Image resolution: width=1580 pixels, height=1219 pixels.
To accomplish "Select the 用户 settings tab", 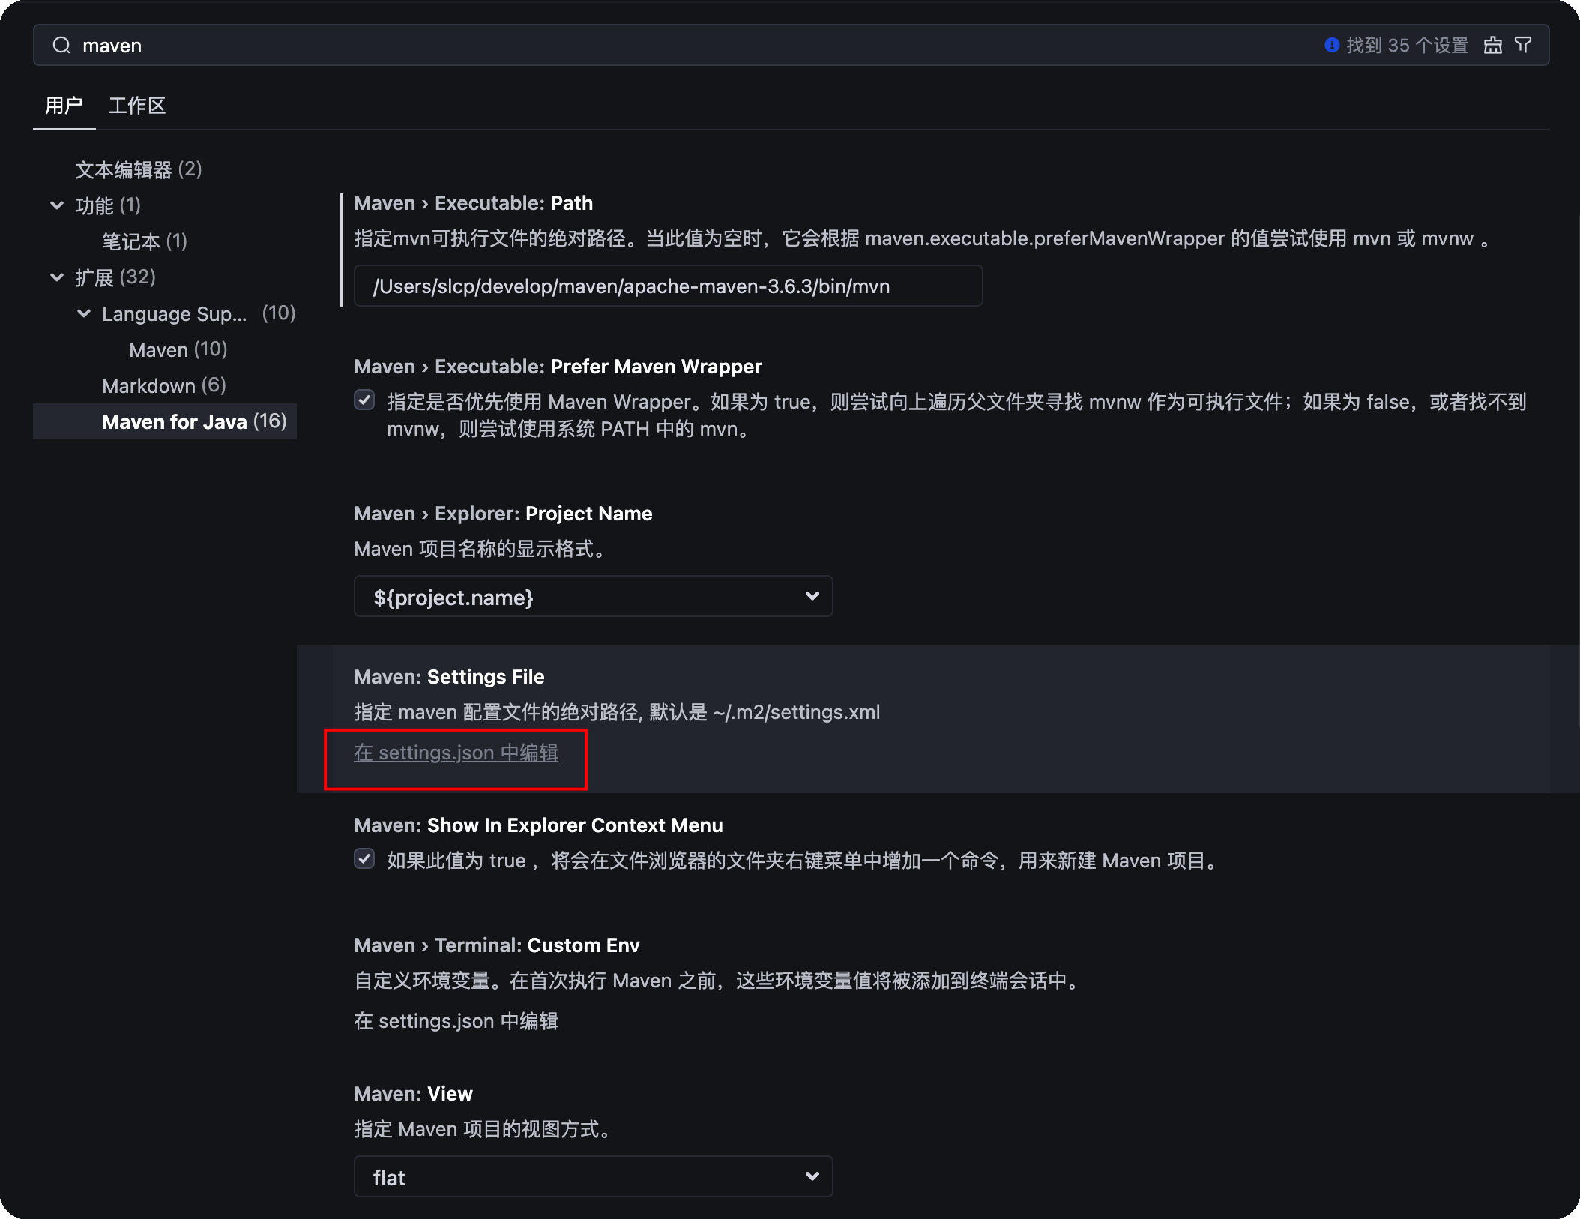I will [64, 106].
